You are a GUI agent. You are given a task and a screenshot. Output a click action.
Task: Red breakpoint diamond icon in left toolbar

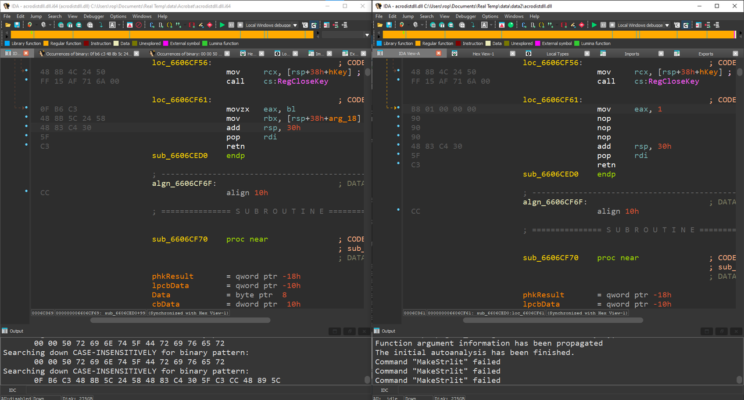[209, 25]
